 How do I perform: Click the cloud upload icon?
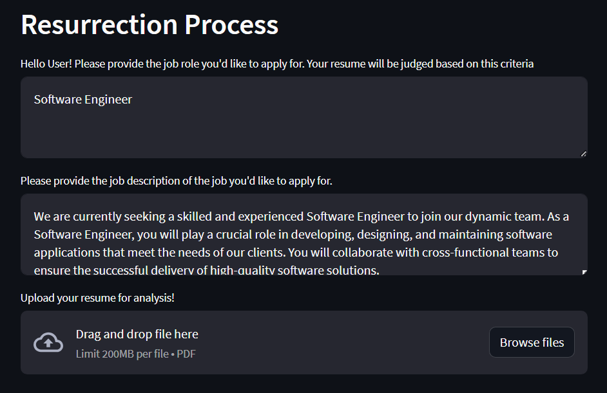pos(48,343)
